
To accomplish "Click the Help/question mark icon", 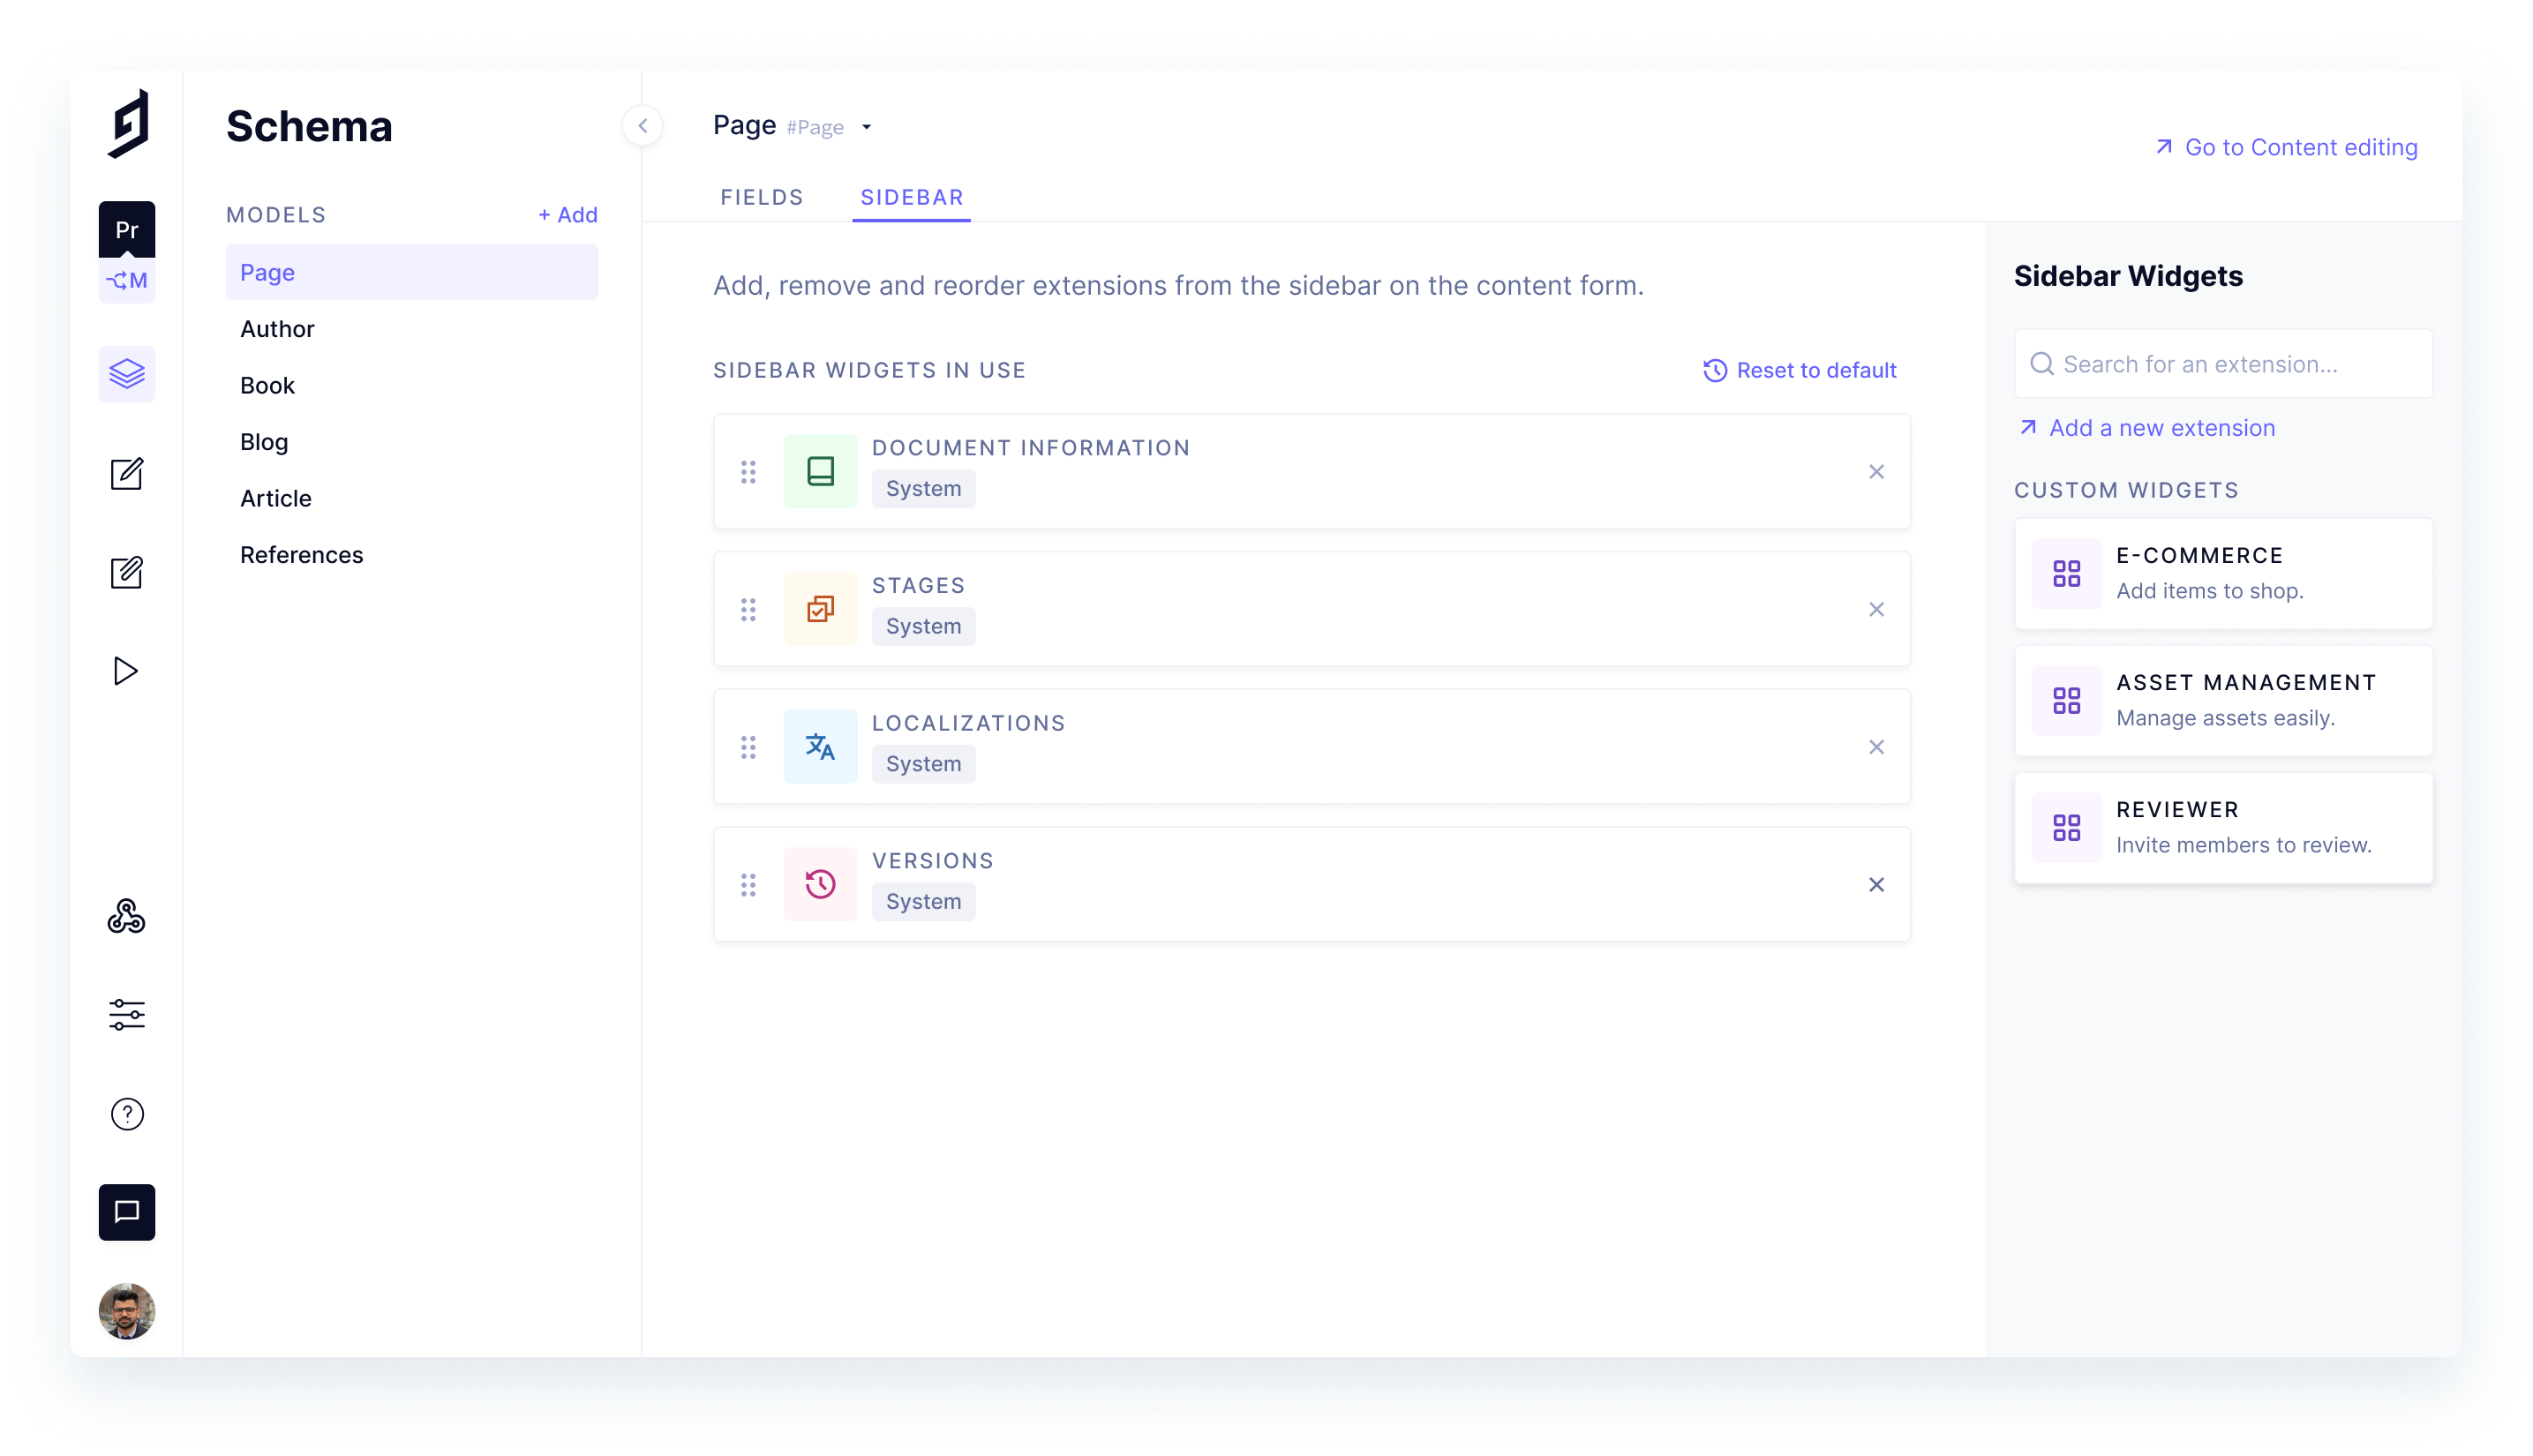I will pyautogui.click(x=127, y=1114).
